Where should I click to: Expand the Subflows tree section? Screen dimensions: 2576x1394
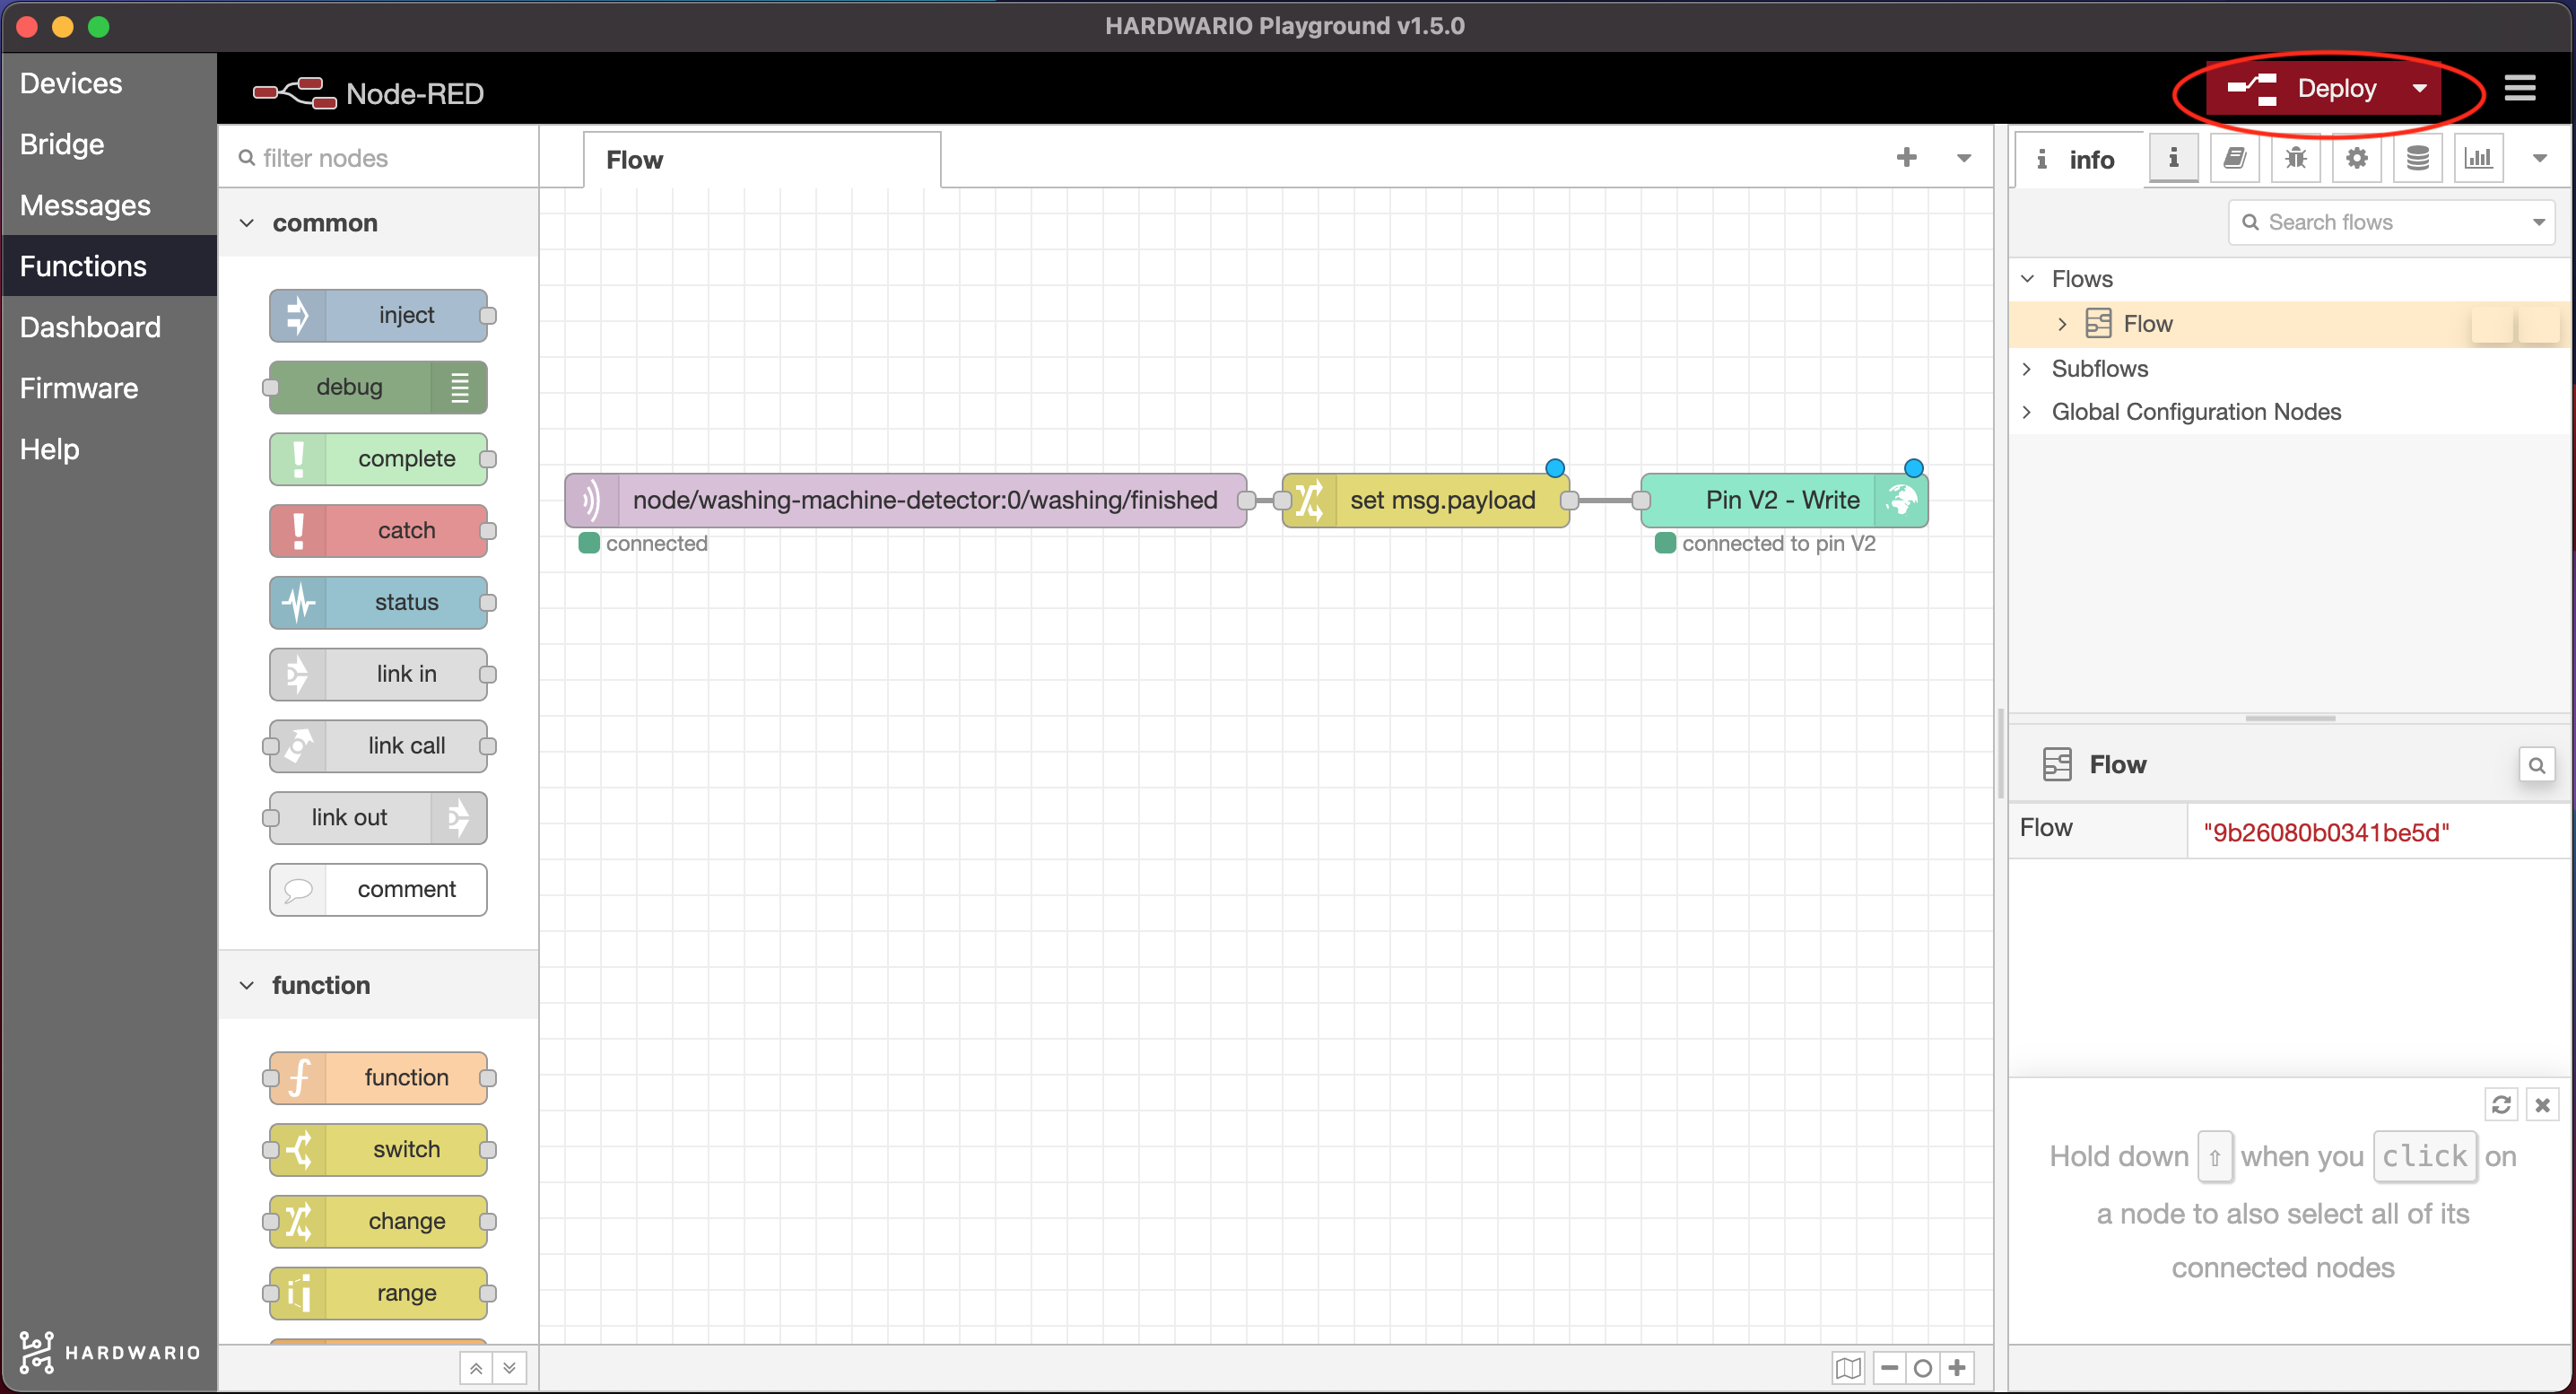click(2028, 369)
